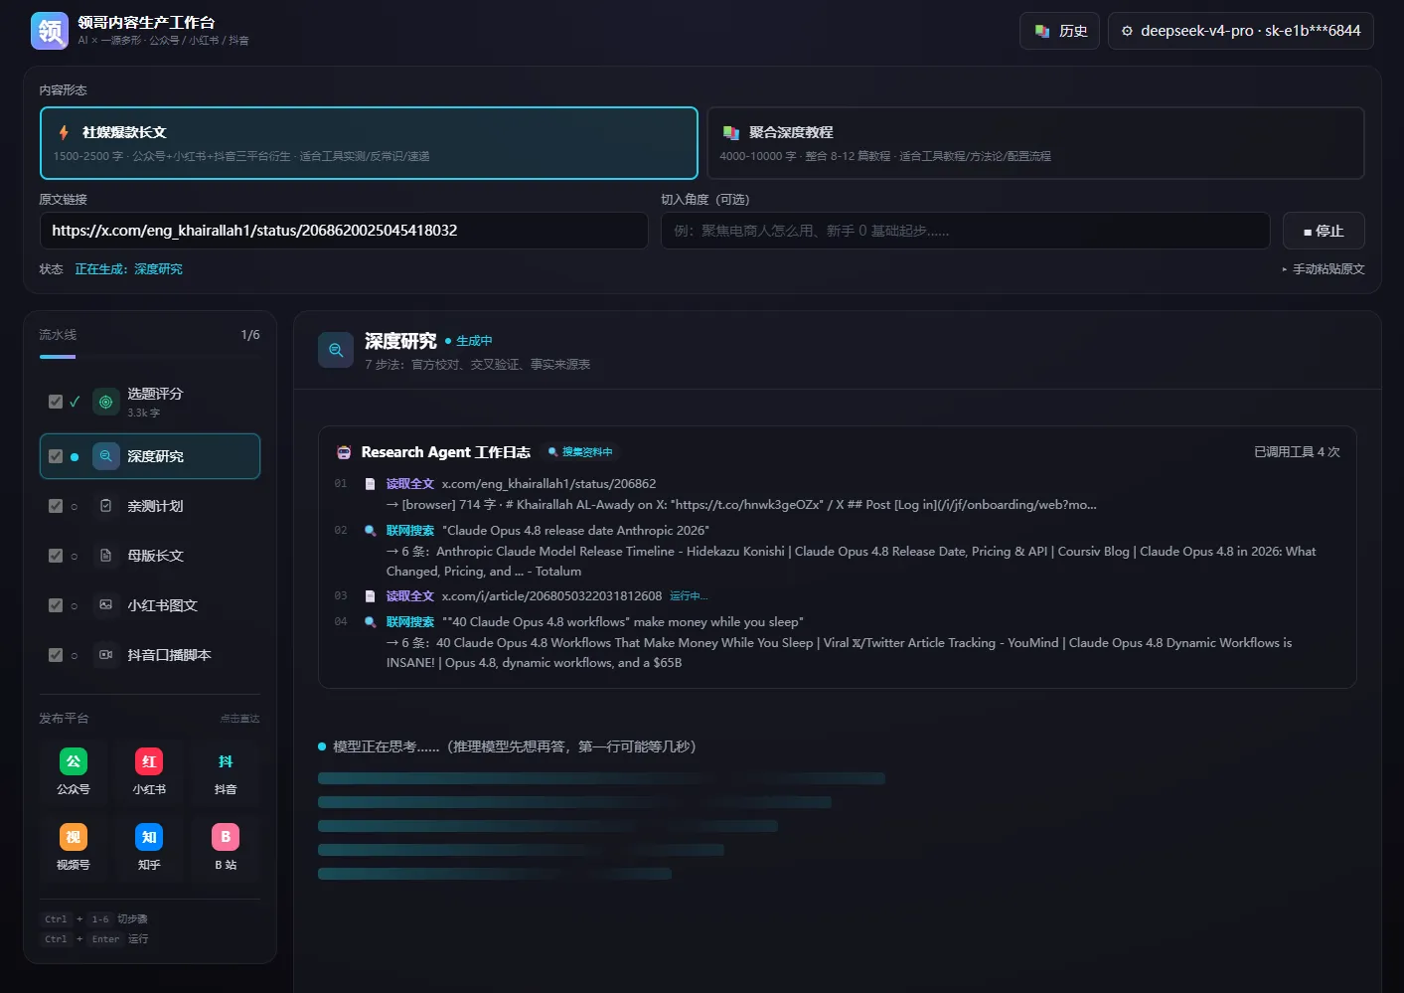This screenshot has height=993, width=1404.
Task: Click the 已调用工具 4 次 counter
Action: [x=1297, y=452]
